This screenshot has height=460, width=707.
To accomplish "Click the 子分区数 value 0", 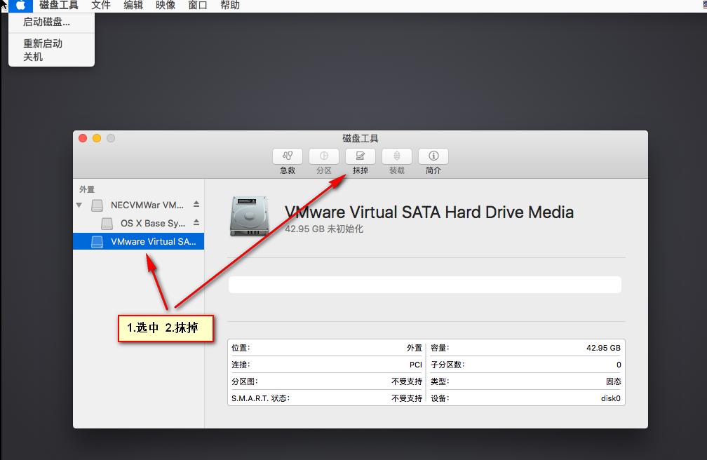I will (x=619, y=365).
